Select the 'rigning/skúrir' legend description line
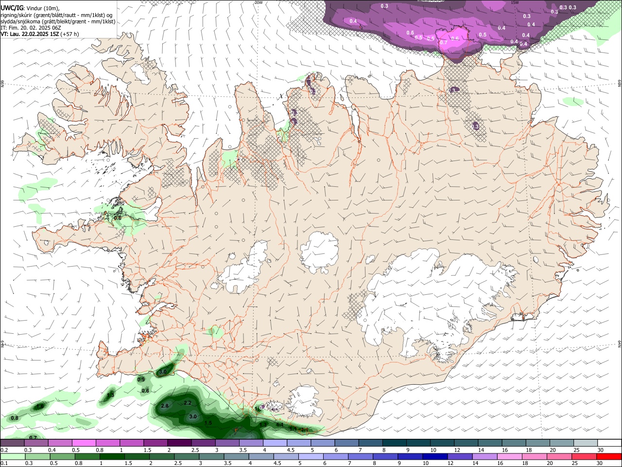622x467 pixels. tap(57, 15)
